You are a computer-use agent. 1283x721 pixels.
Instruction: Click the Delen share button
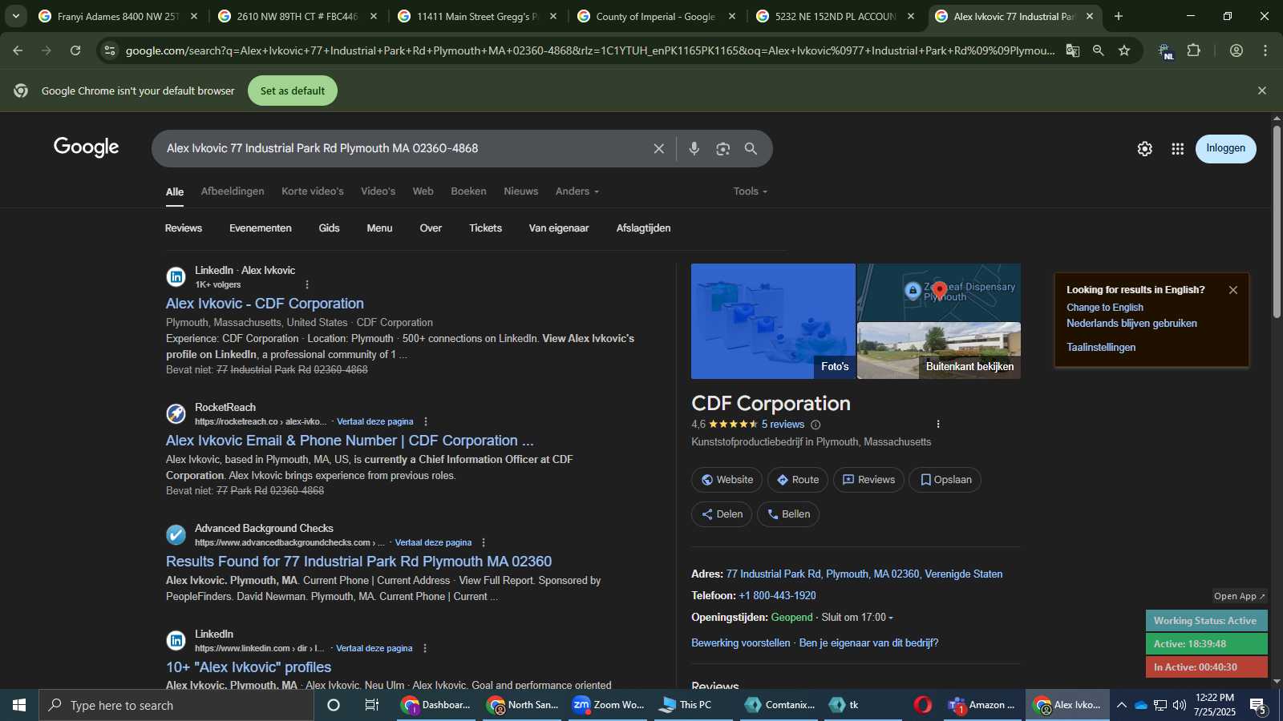tap(722, 514)
